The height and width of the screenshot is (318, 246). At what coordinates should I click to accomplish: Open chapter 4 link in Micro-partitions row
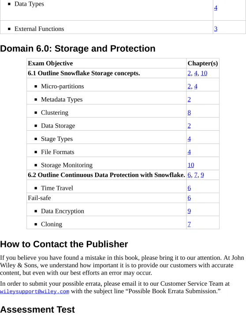click(x=196, y=87)
